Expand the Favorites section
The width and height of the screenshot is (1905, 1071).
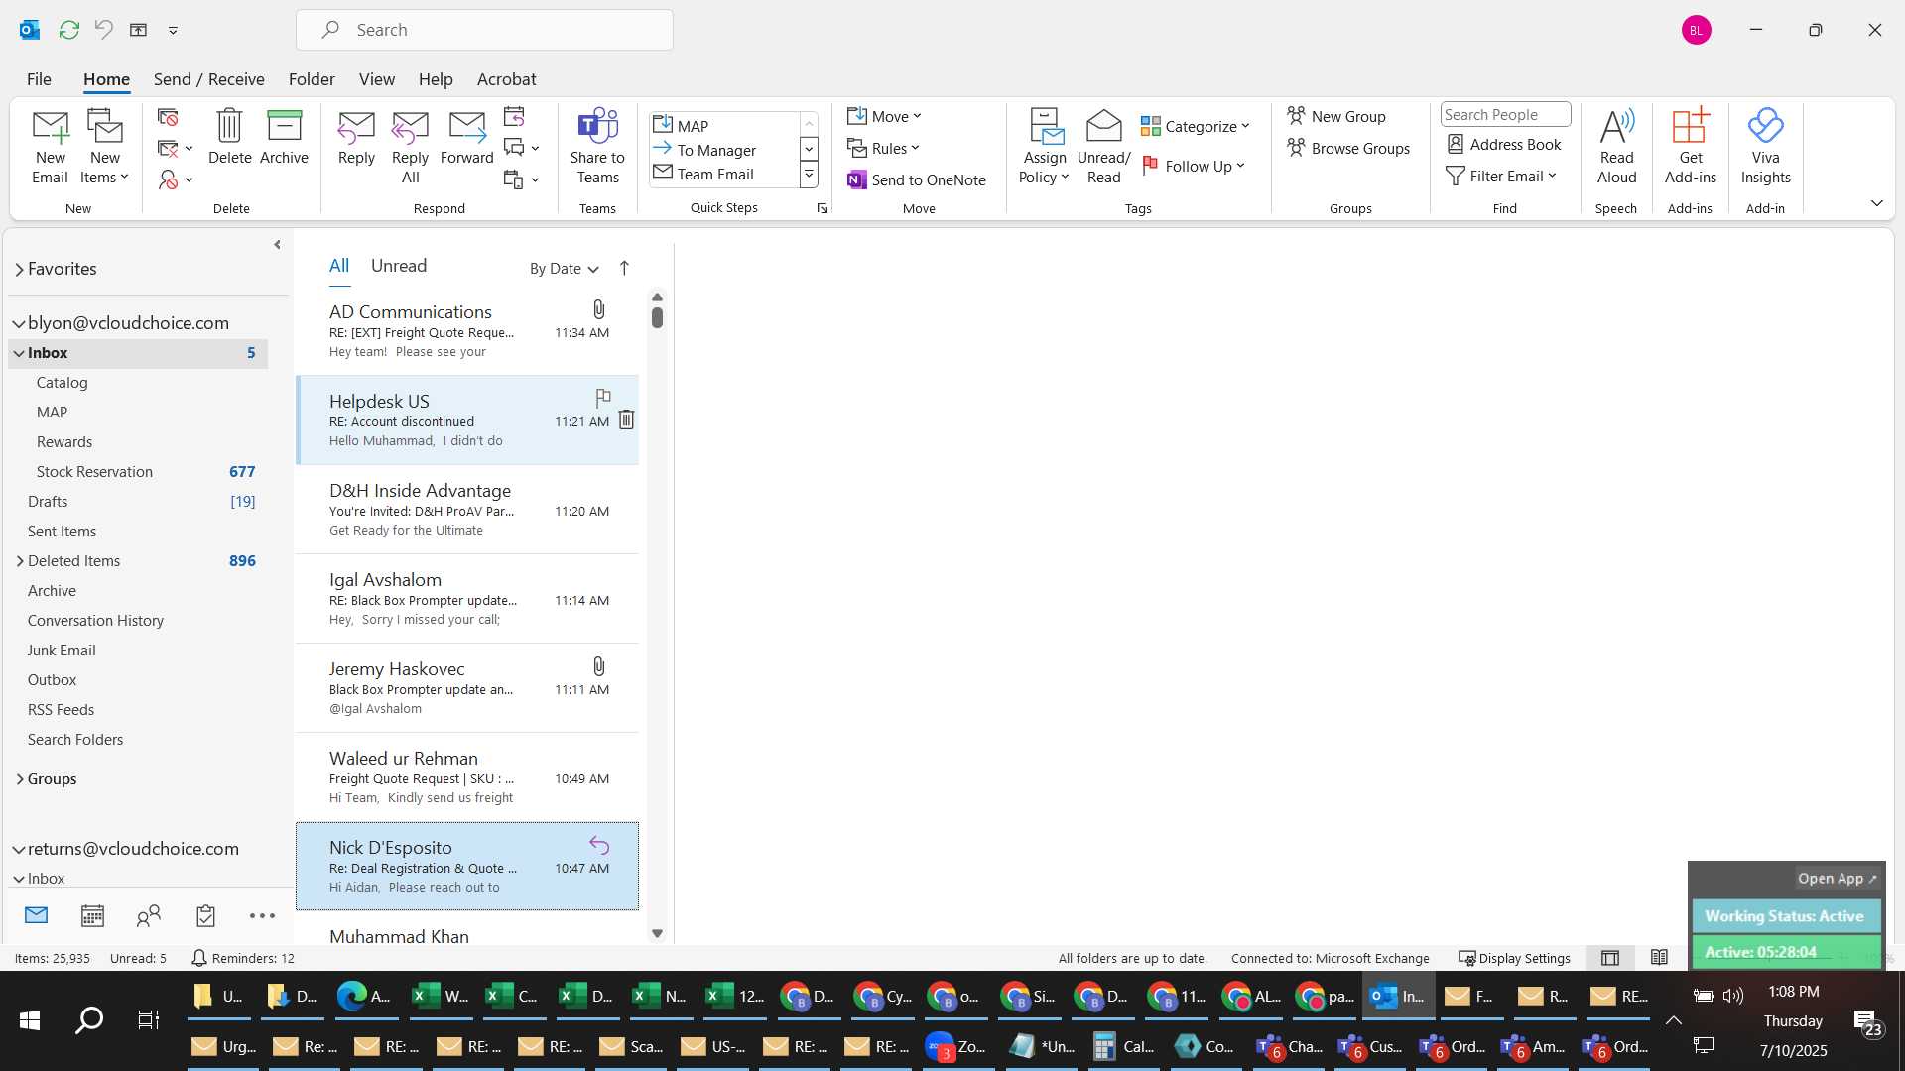tap(19, 269)
